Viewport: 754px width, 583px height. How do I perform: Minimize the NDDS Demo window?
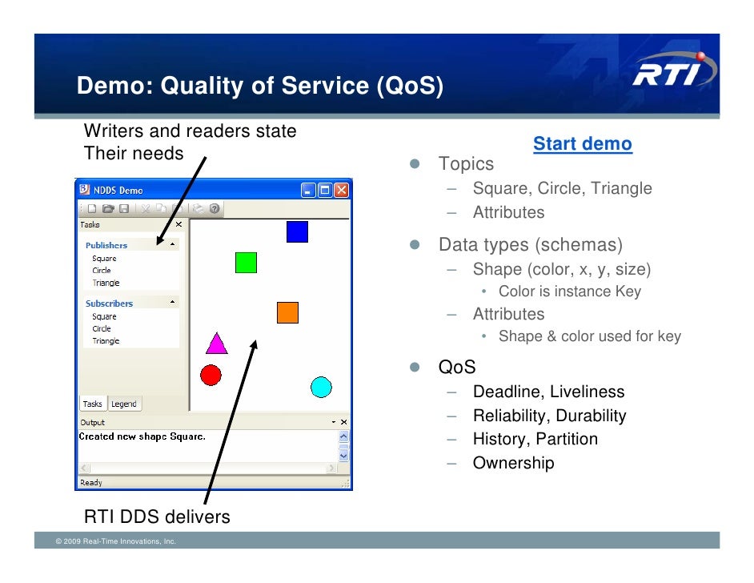click(x=308, y=190)
